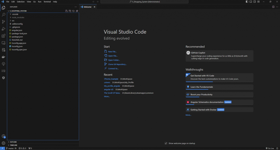
Task: Open recent project My_profile_angular
Action: 112,86
